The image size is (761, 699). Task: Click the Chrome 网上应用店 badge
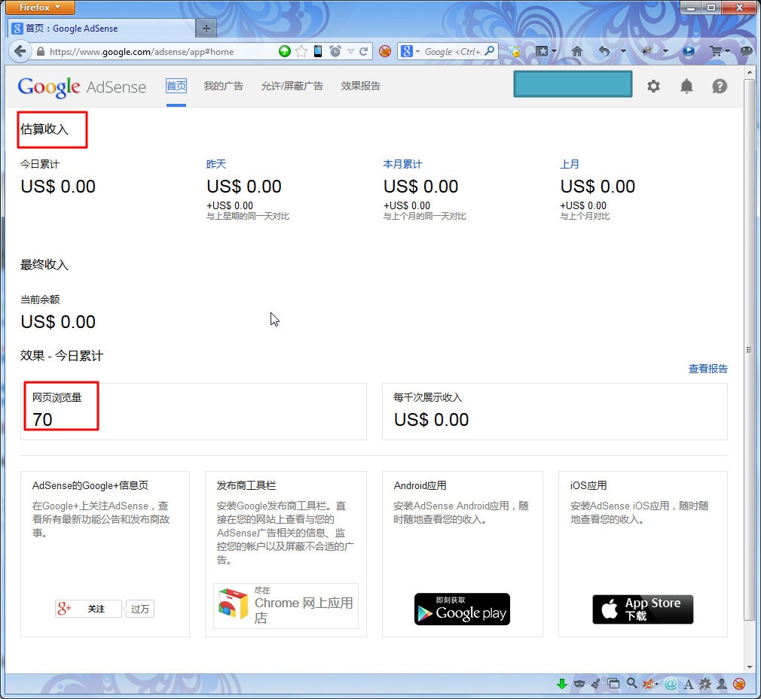[x=286, y=606]
